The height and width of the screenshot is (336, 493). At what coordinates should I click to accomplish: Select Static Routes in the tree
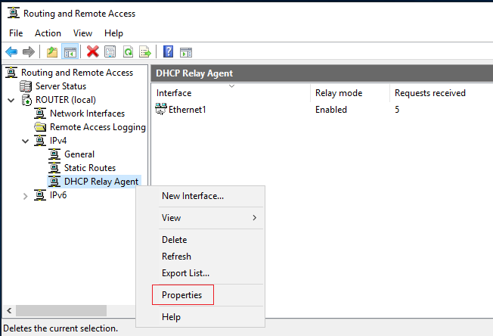(x=90, y=168)
